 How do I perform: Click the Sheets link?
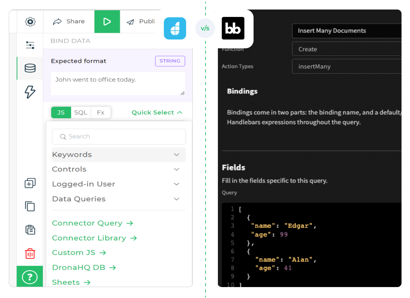(x=71, y=282)
